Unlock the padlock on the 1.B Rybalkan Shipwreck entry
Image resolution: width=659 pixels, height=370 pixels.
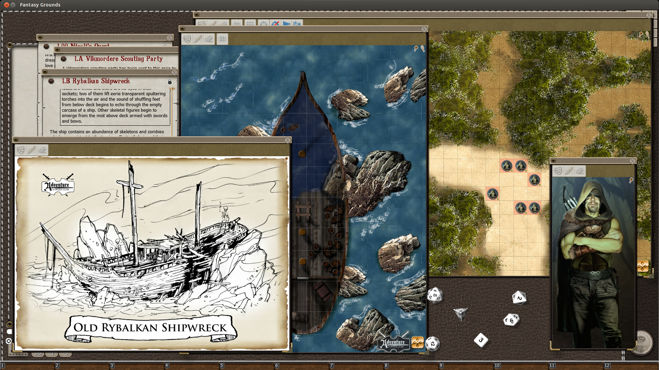pyautogui.click(x=170, y=82)
